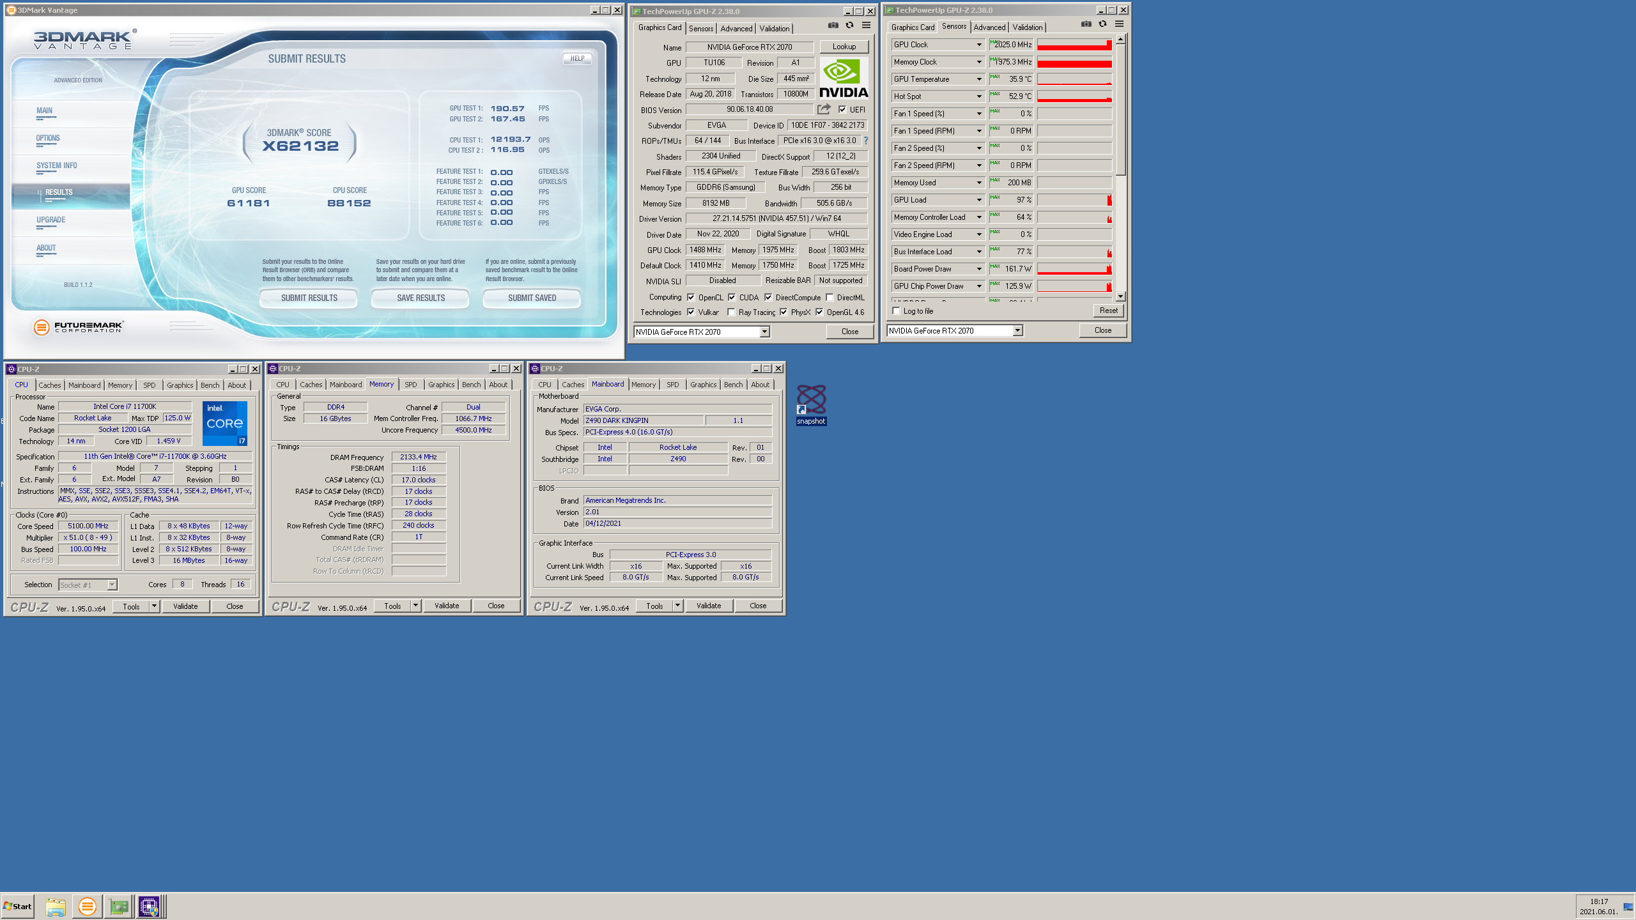The width and height of the screenshot is (1636, 920).
Task: Click the Bus Interface question mark icon
Action: 866,141
